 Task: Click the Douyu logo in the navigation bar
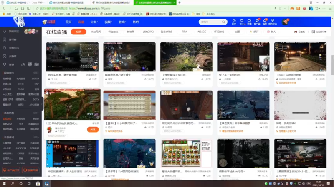[x=49, y=22]
